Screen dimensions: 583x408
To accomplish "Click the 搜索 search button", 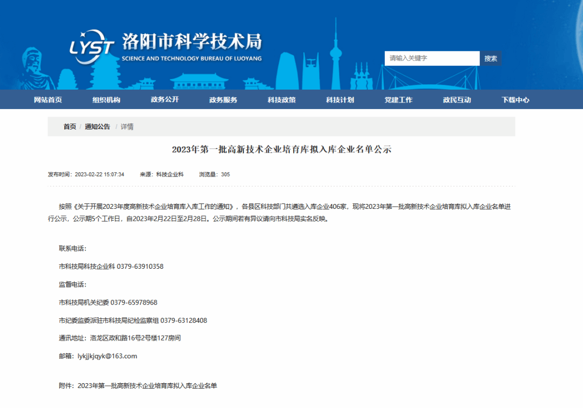I will pos(490,58).
